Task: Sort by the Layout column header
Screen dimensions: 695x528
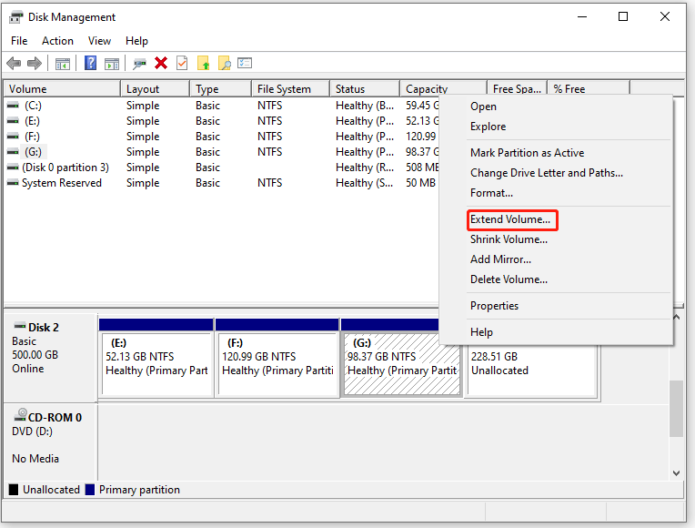Action: [156, 88]
